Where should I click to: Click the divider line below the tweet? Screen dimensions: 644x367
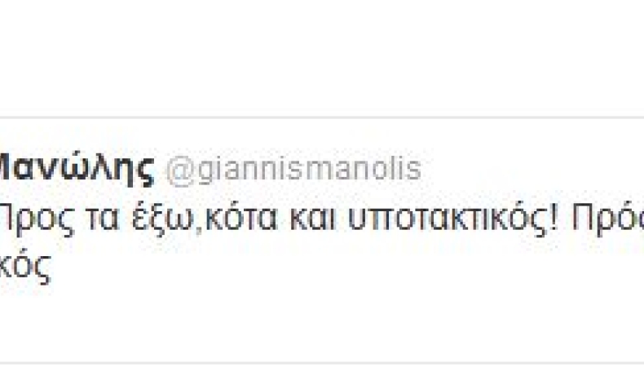tap(322, 364)
